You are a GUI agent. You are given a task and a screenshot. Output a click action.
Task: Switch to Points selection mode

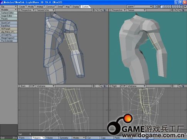point(25,138)
